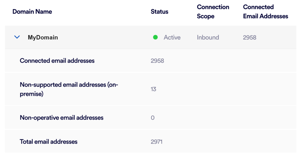Select the Connected email addresses row label

tap(57, 61)
